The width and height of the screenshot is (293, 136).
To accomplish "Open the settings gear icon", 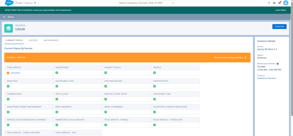I will (x=274, y=3).
